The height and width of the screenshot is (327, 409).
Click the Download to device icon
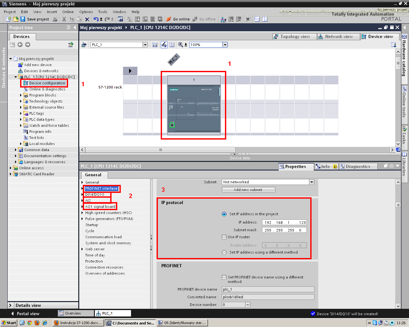tap(137, 19)
